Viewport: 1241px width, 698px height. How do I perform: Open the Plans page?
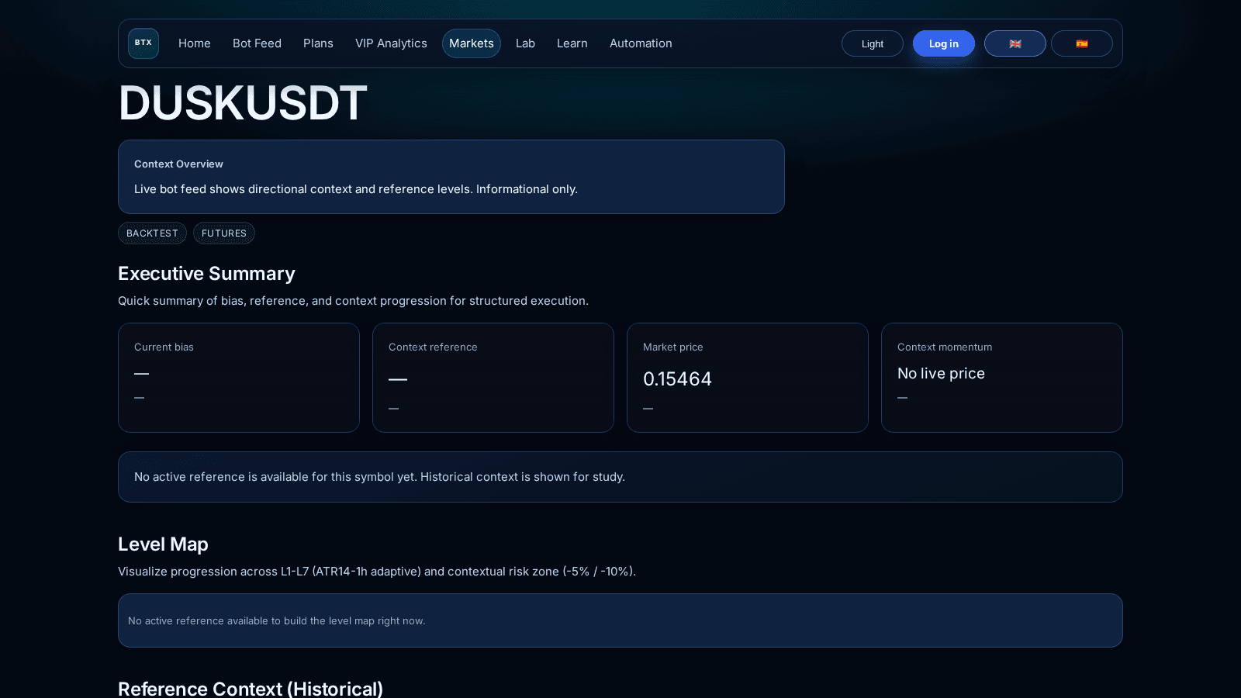point(318,43)
